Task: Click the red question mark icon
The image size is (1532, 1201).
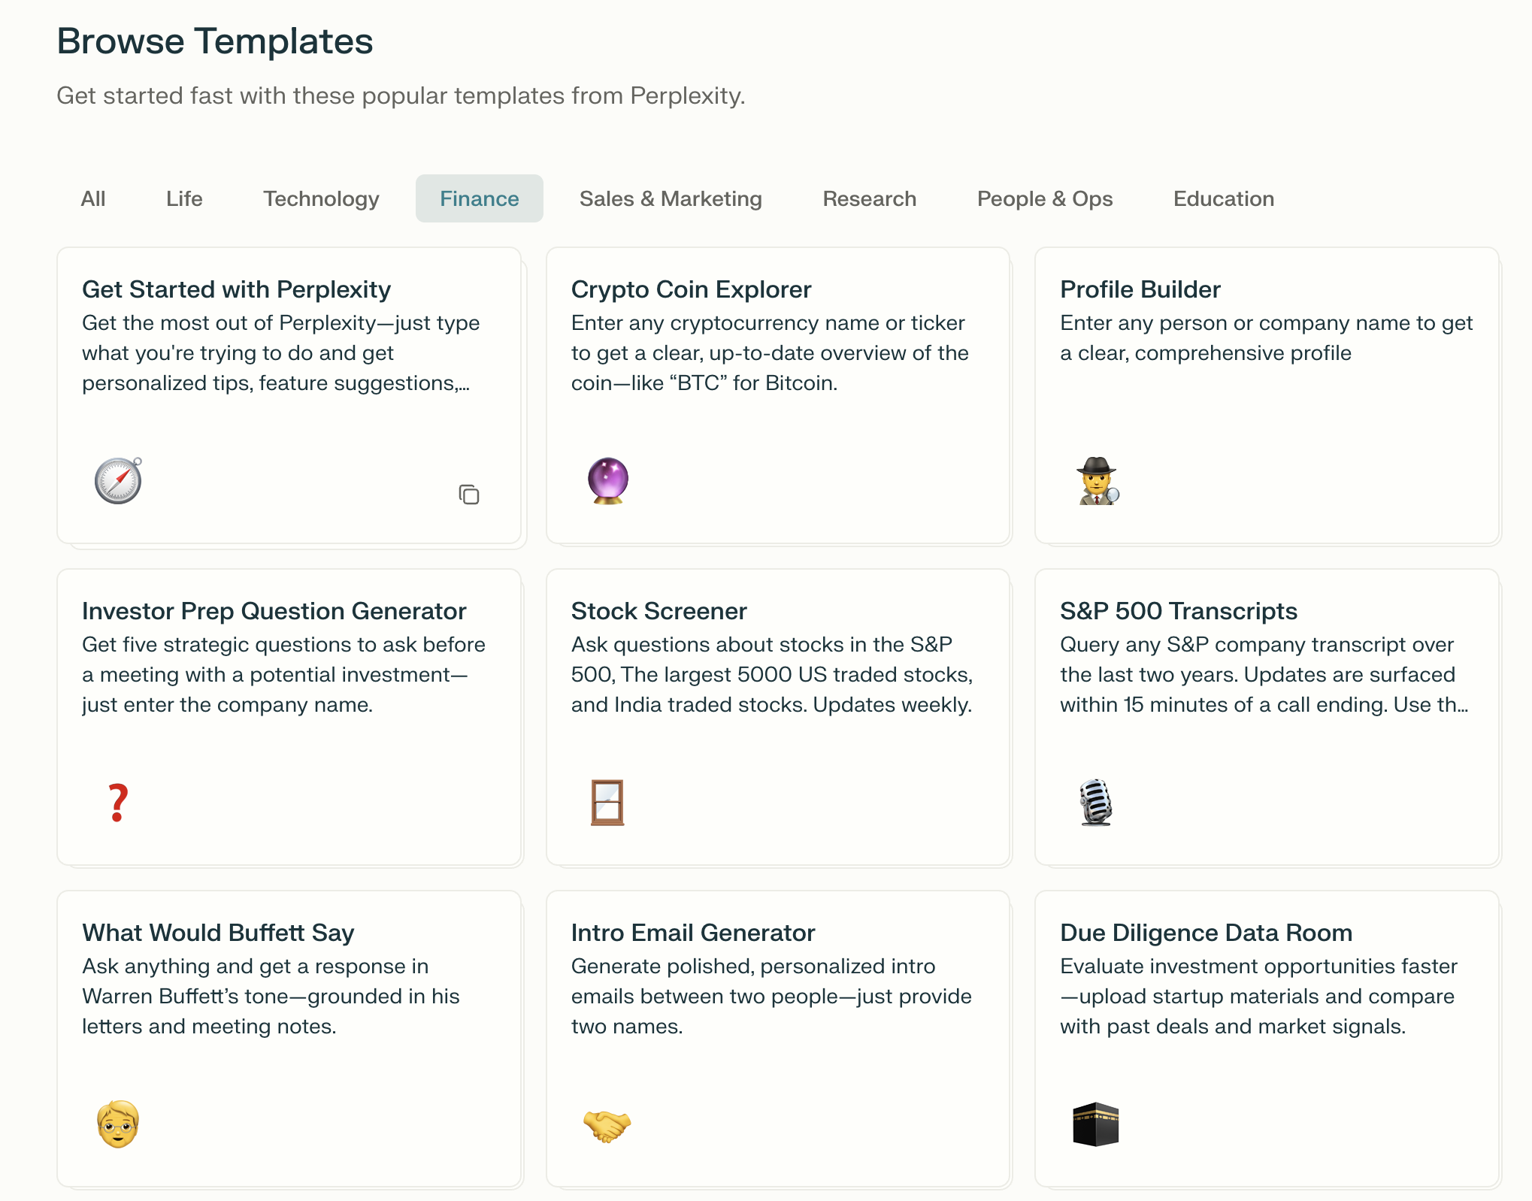Action: point(118,802)
